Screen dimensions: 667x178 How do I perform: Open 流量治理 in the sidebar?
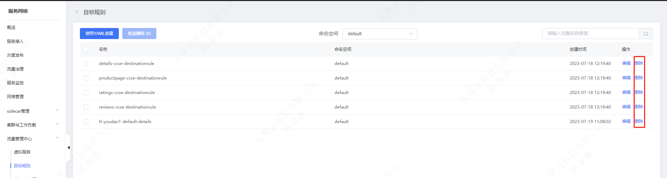coord(15,69)
